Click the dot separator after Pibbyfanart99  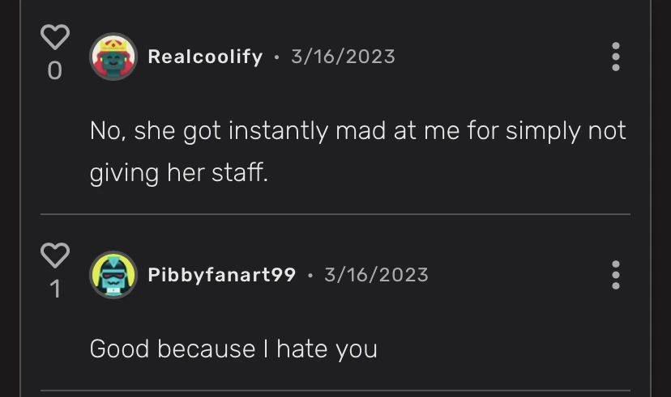coord(310,276)
